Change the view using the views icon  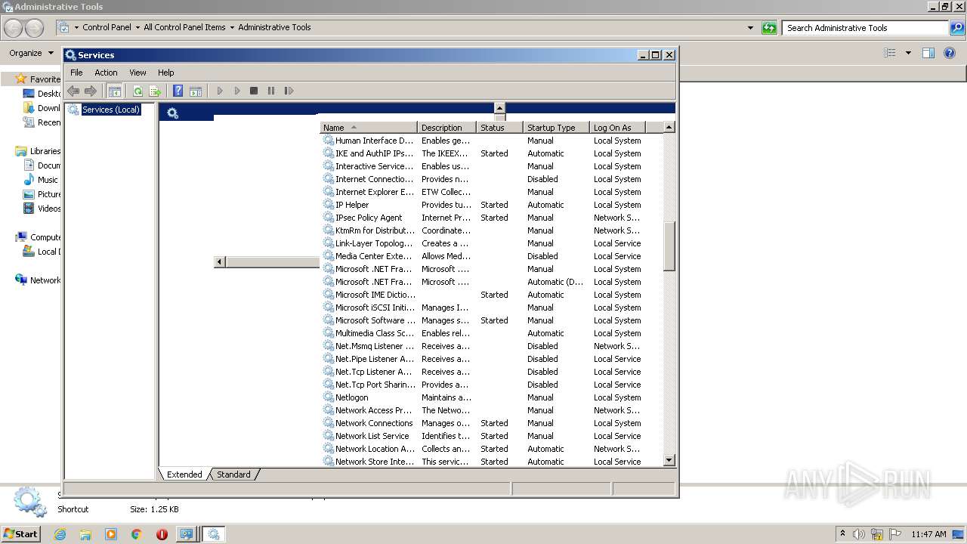click(x=890, y=53)
